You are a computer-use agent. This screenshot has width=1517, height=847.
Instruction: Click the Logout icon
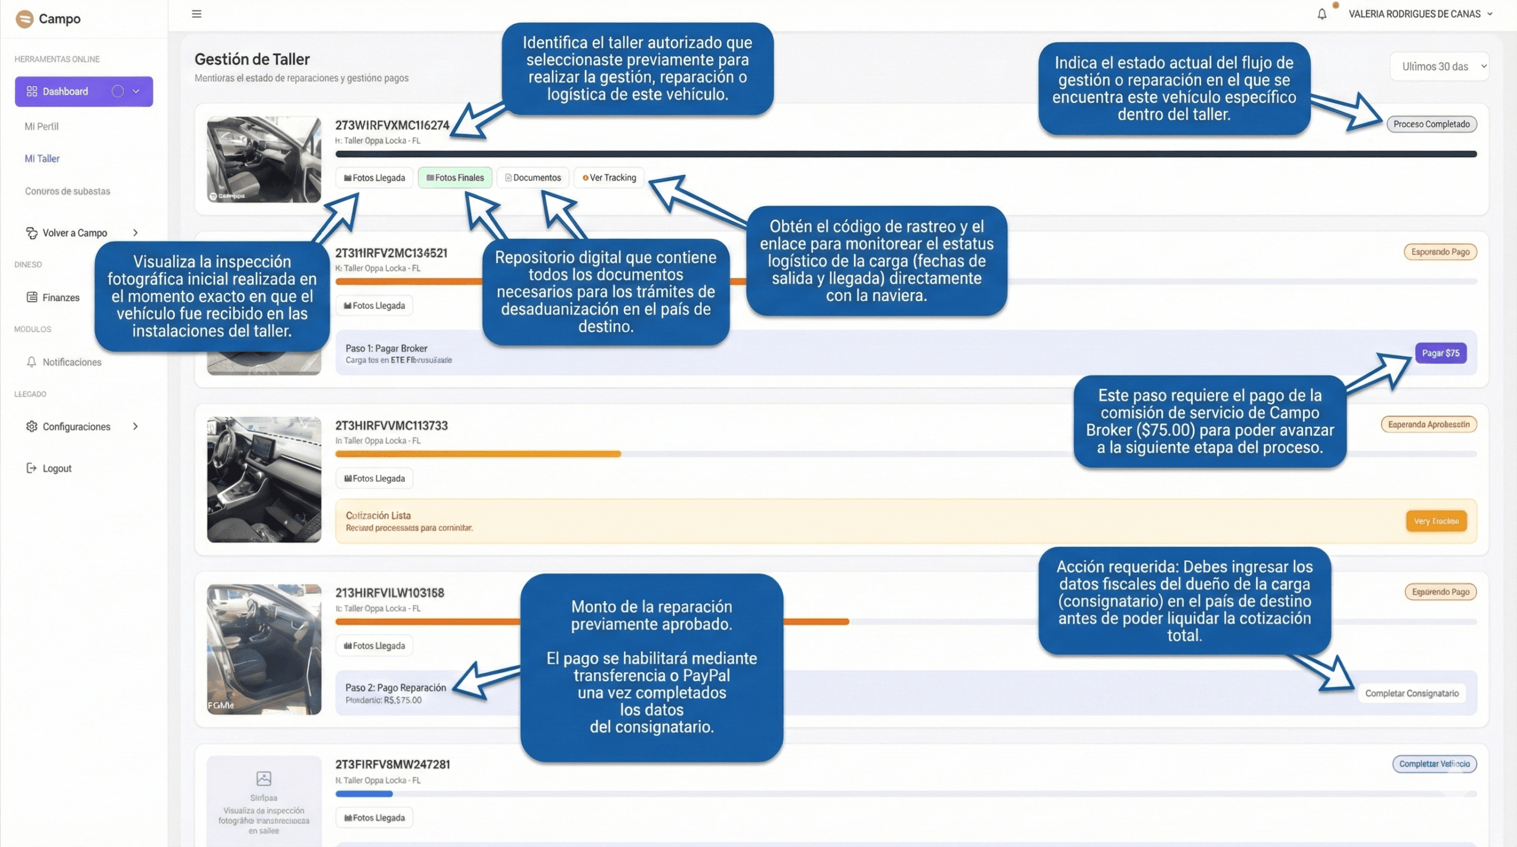click(32, 468)
